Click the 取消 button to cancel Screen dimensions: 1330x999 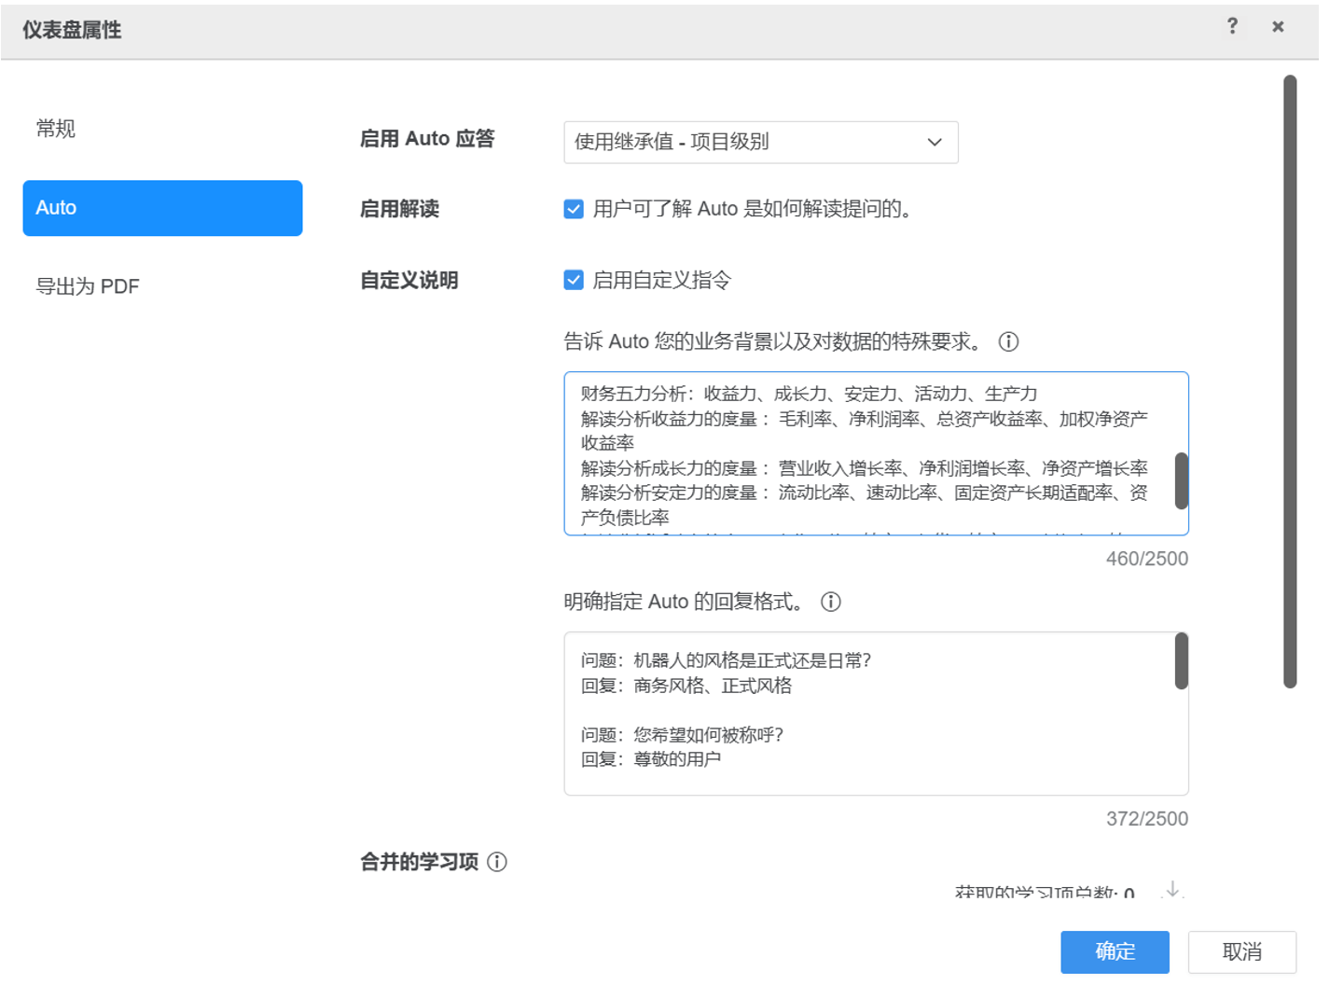click(1241, 951)
